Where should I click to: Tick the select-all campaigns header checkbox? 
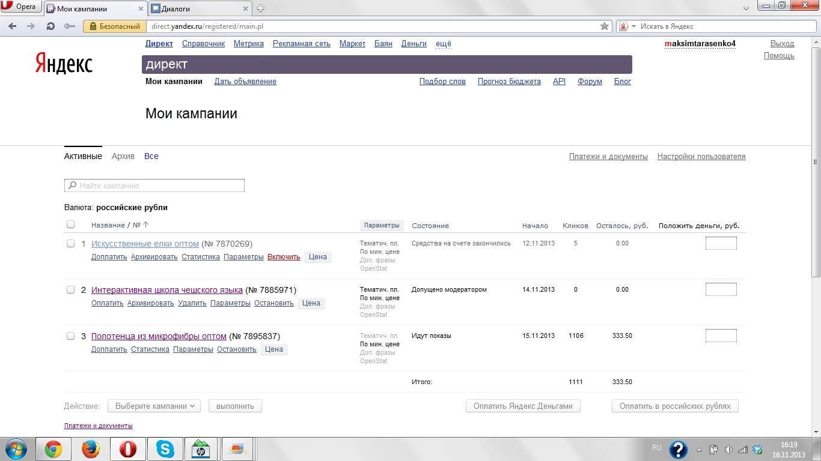click(x=70, y=224)
